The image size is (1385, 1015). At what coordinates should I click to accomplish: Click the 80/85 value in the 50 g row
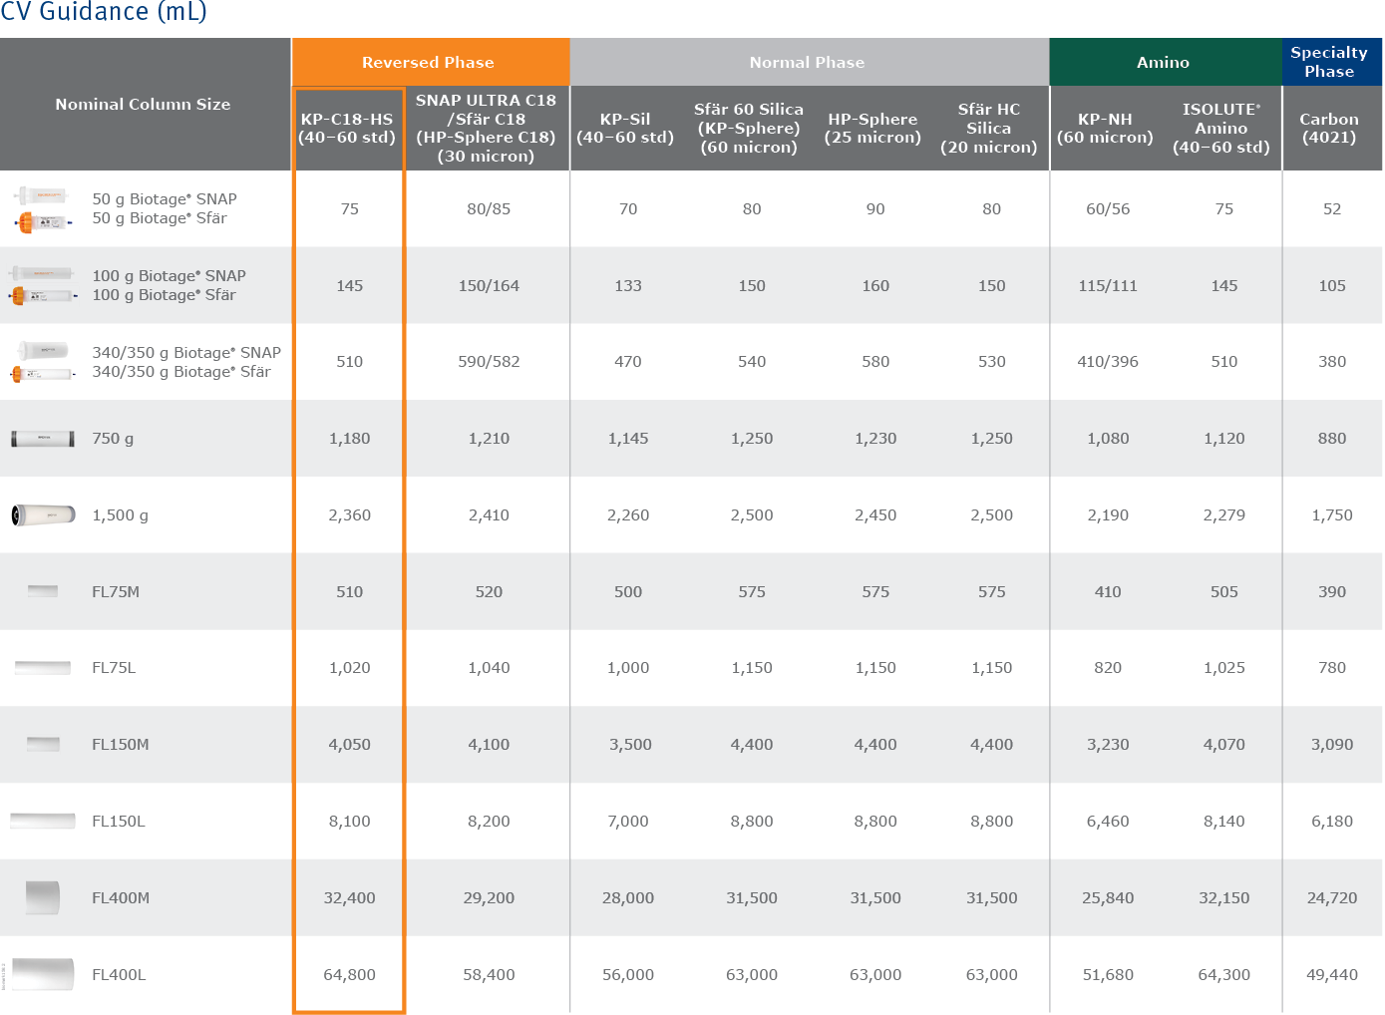[489, 208]
